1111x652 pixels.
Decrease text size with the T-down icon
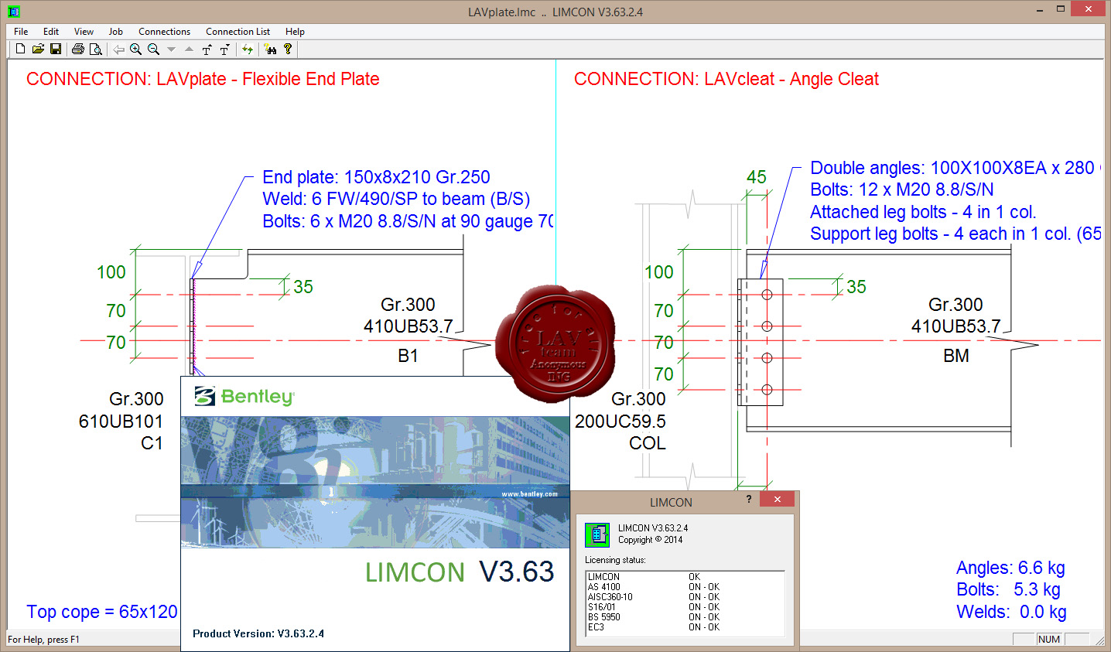pos(224,49)
